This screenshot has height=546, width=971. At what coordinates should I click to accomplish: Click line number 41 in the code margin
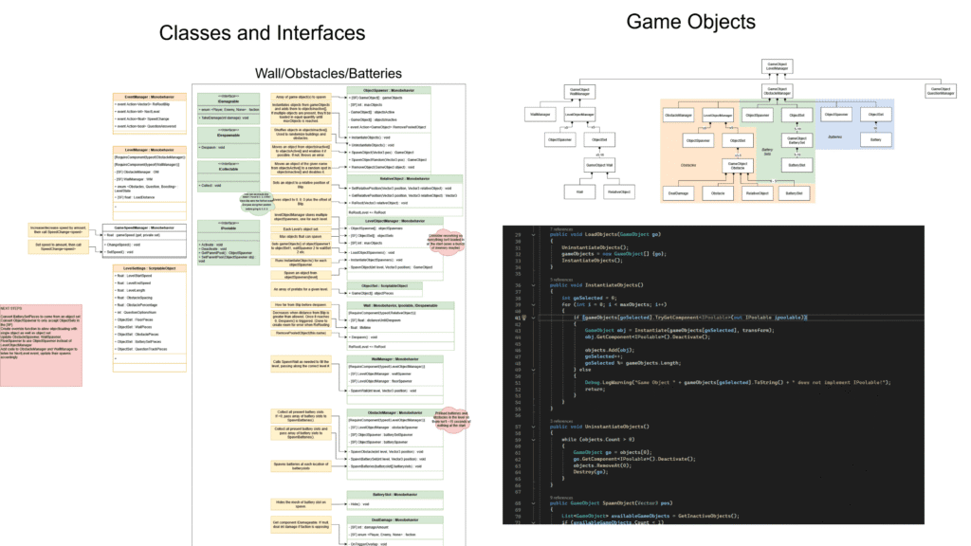pyautogui.click(x=516, y=317)
